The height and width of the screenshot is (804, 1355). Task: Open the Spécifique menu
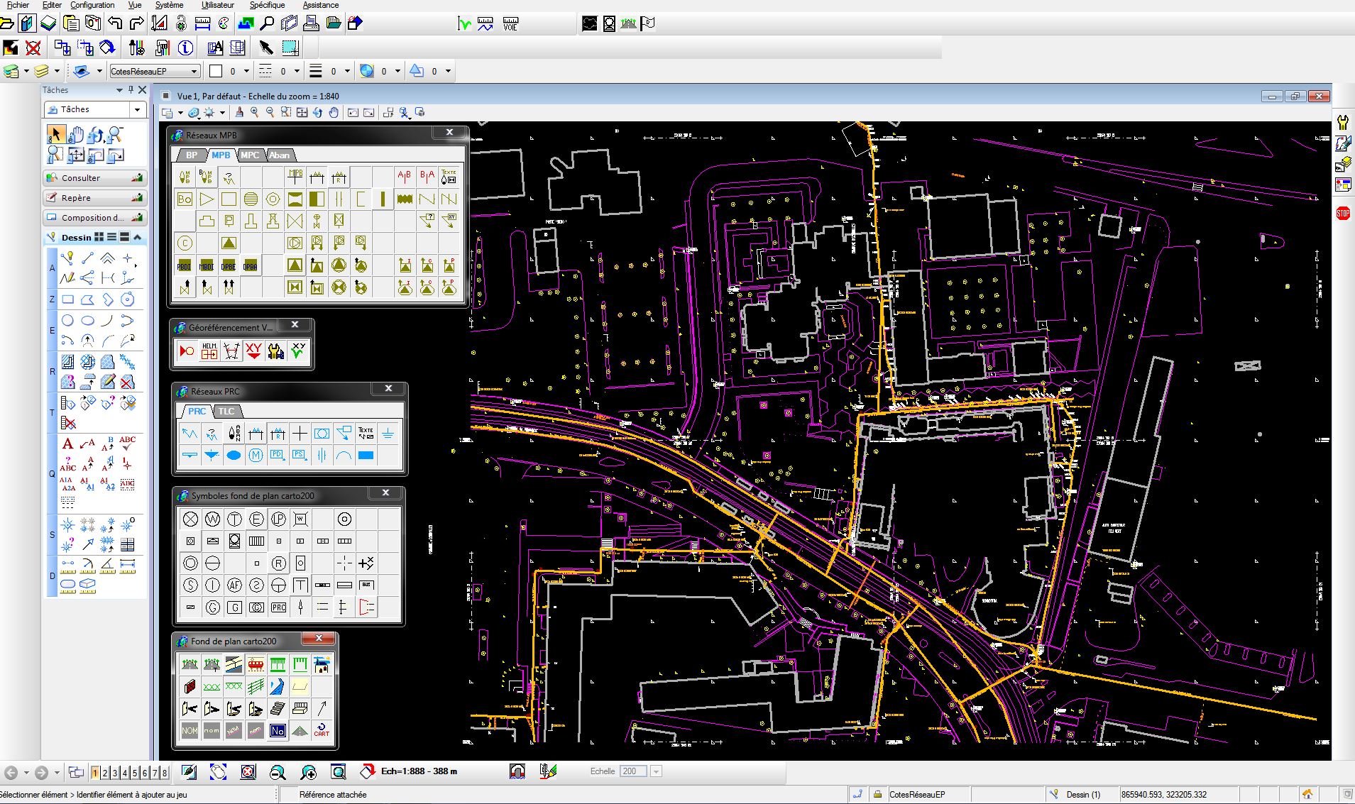click(266, 5)
